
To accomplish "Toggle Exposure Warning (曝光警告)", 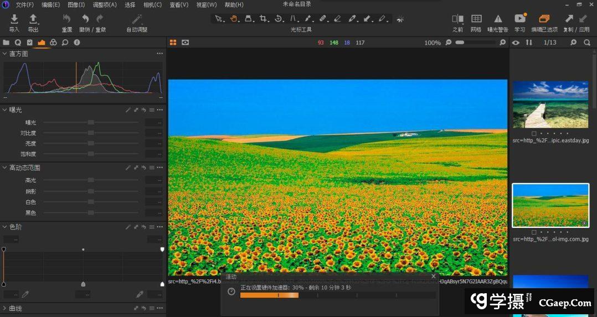I will pos(498,19).
